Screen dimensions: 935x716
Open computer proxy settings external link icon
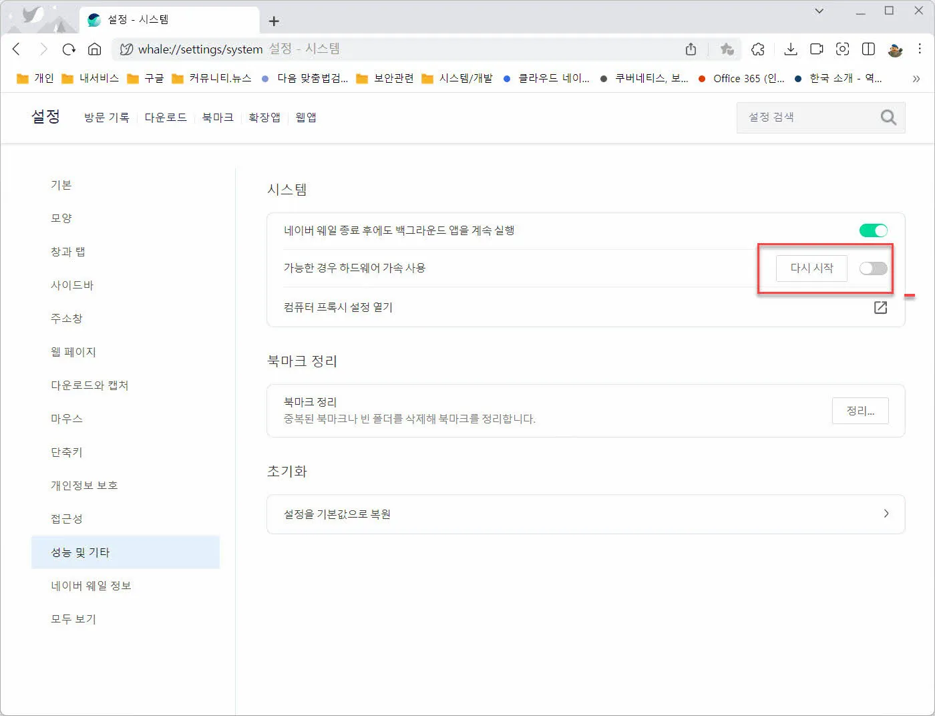tap(880, 307)
